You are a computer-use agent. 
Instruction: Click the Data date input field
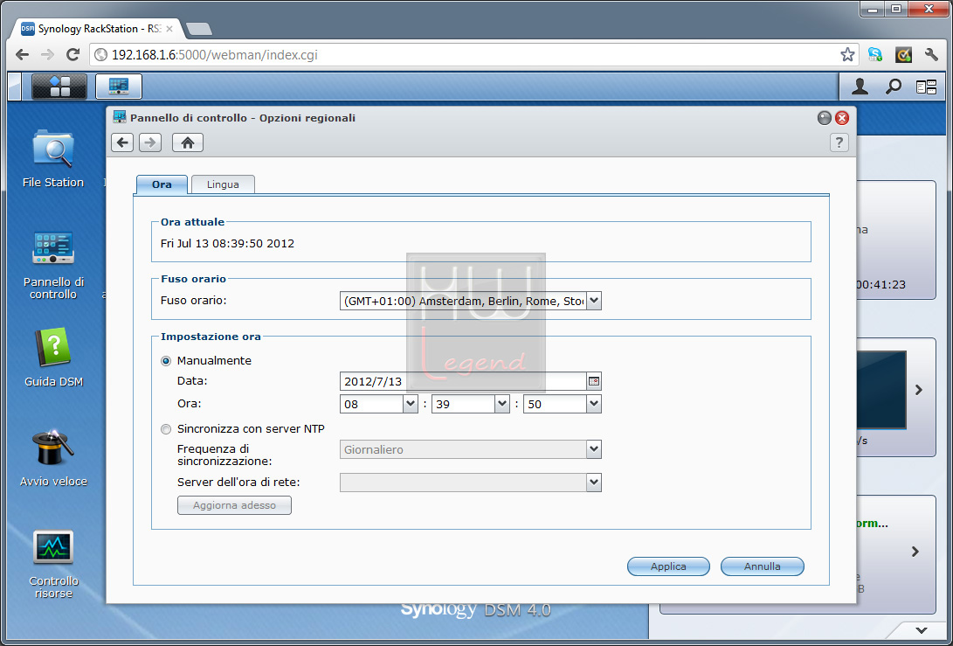(x=463, y=381)
